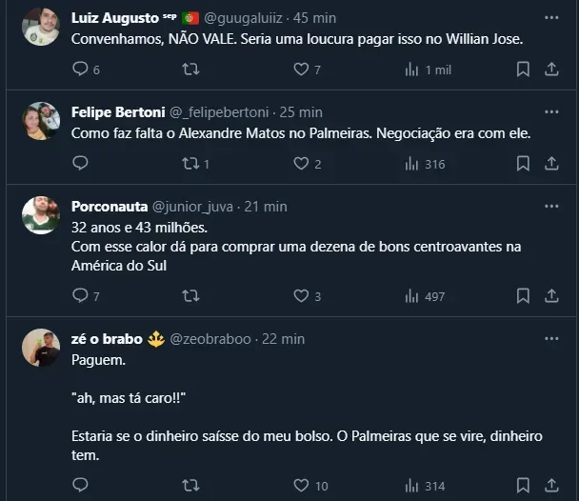Open the @guugaluiiz profile handle
The height and width of the screenshot is (501, 579).
coord(241,17)
